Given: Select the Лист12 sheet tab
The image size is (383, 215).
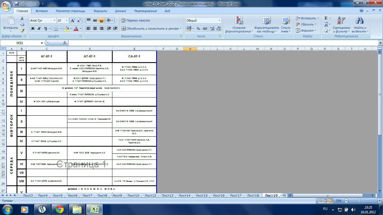Looking at the screenshot, I should 150,195.
